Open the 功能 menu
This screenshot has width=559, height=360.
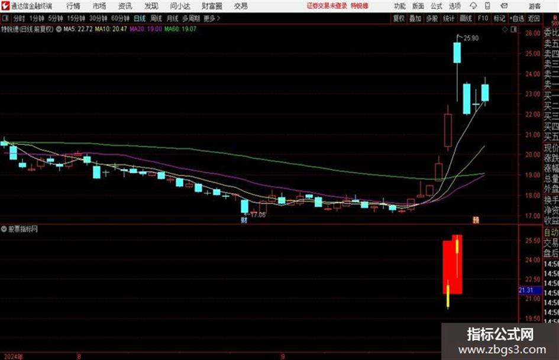click(400, 6)
